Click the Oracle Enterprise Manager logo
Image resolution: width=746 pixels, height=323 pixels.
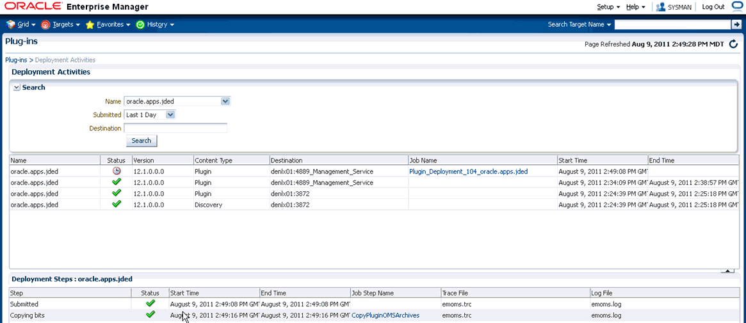76,6
